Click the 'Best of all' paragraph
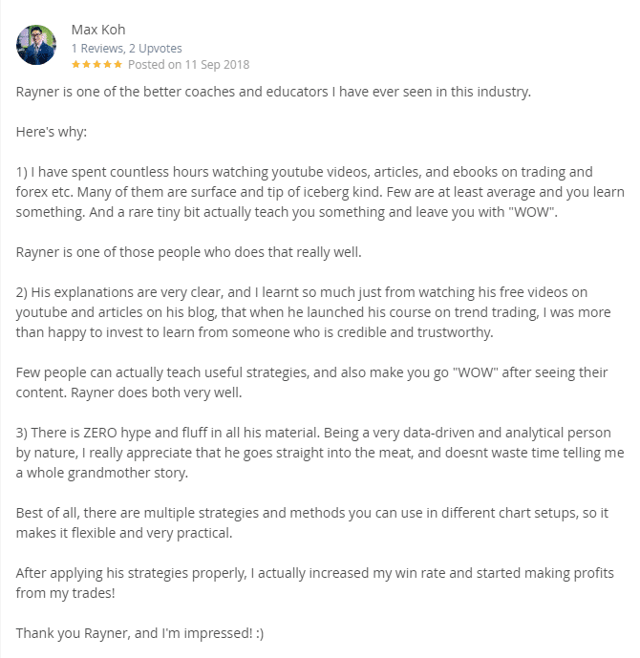The image size is (640, 658). click(x=312, y=523)
